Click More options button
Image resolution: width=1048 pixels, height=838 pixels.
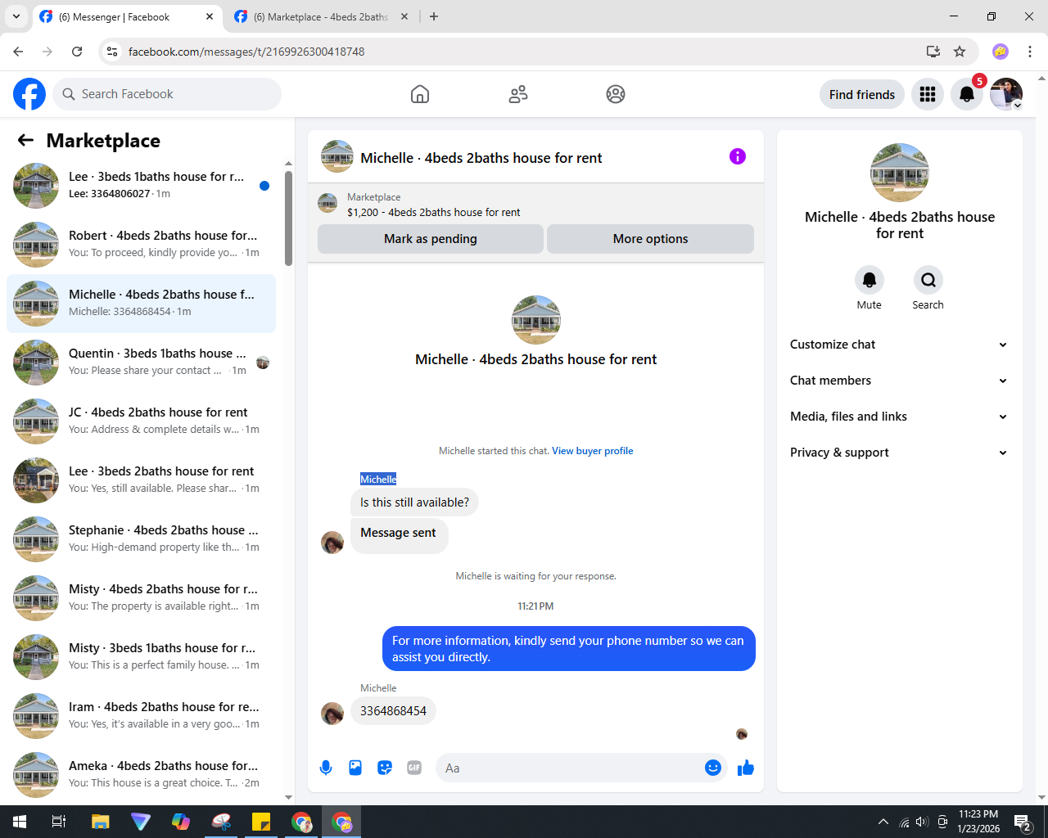651,239
